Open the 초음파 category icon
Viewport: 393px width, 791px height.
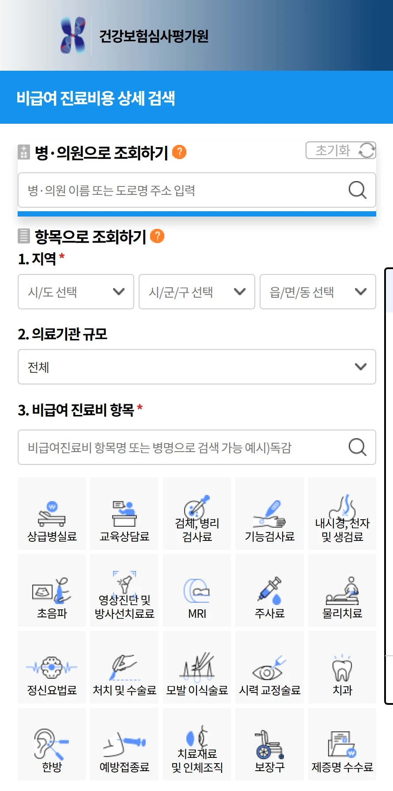point(52,590)
